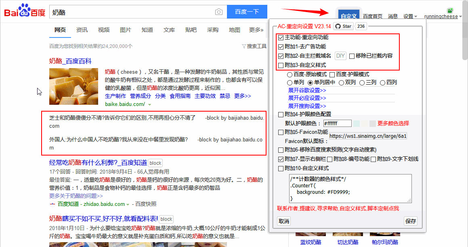Switch to 地图 tab
The height and width of the screenshot is (247, 468).
pos(234,30)
